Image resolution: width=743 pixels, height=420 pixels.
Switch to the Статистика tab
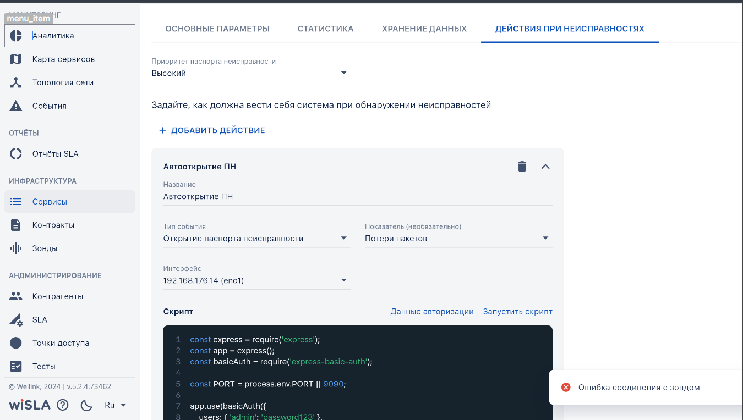(326, 29)
